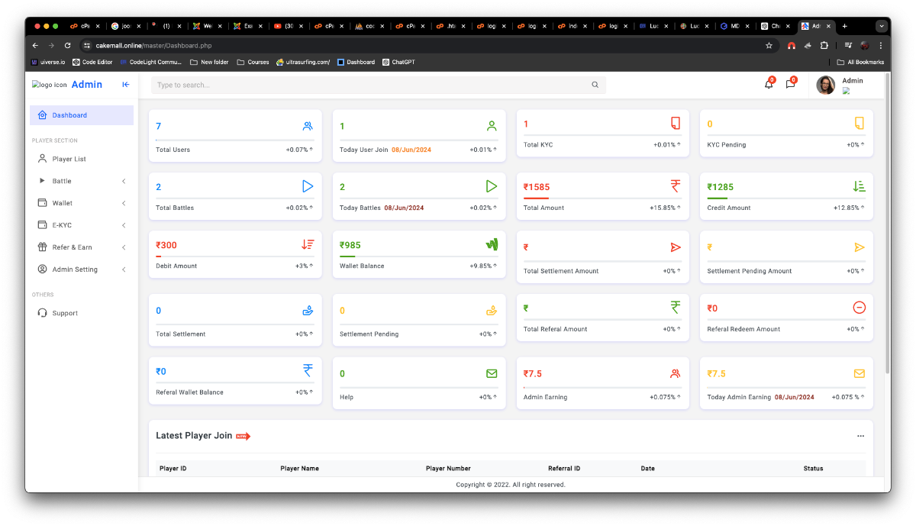Screen dimensions: 916x526
Task: Click the Admin profile avatar
Action: [x=825, y=85]
